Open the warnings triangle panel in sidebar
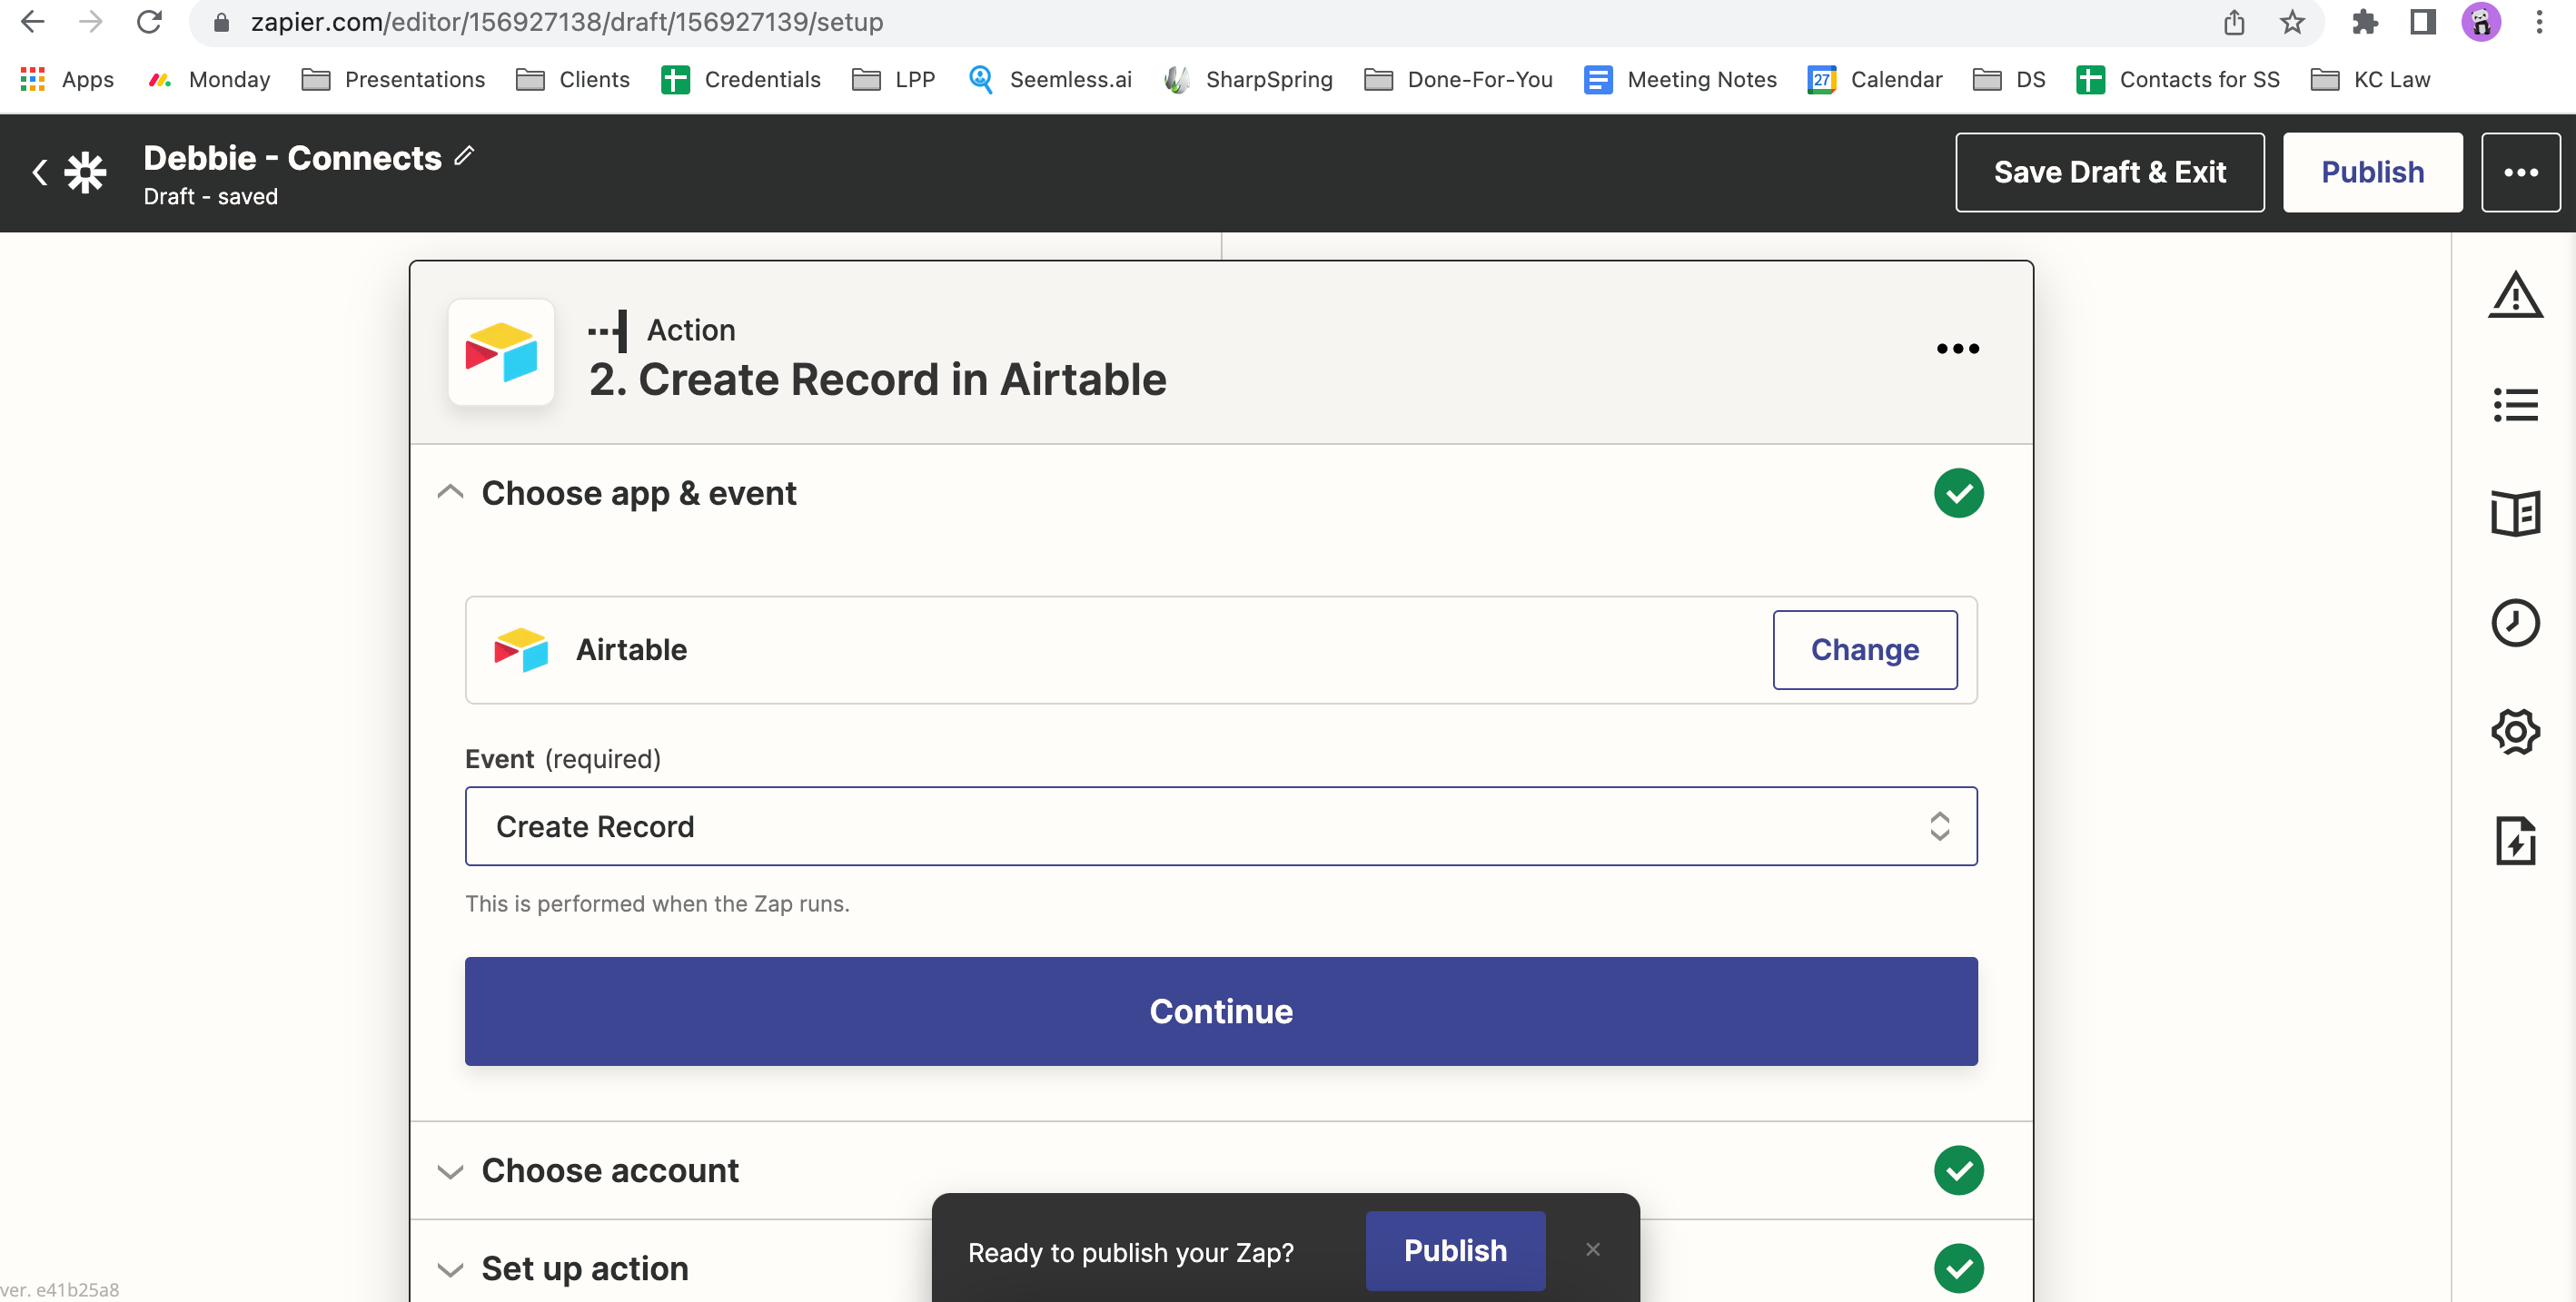2576x1302 pixels. tap(2515, 296)
